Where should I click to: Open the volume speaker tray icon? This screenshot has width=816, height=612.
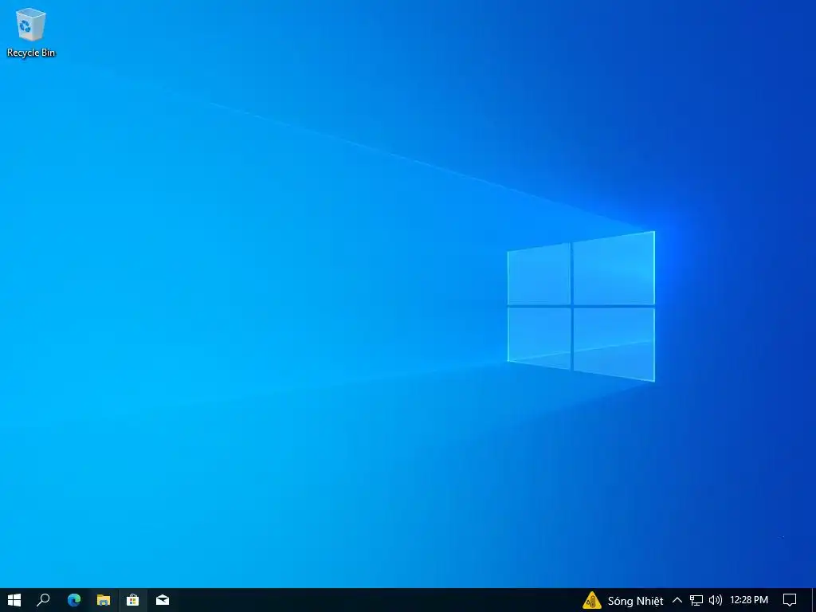716,600
